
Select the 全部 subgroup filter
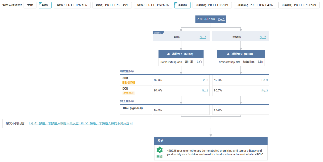[x=30, y=5]
